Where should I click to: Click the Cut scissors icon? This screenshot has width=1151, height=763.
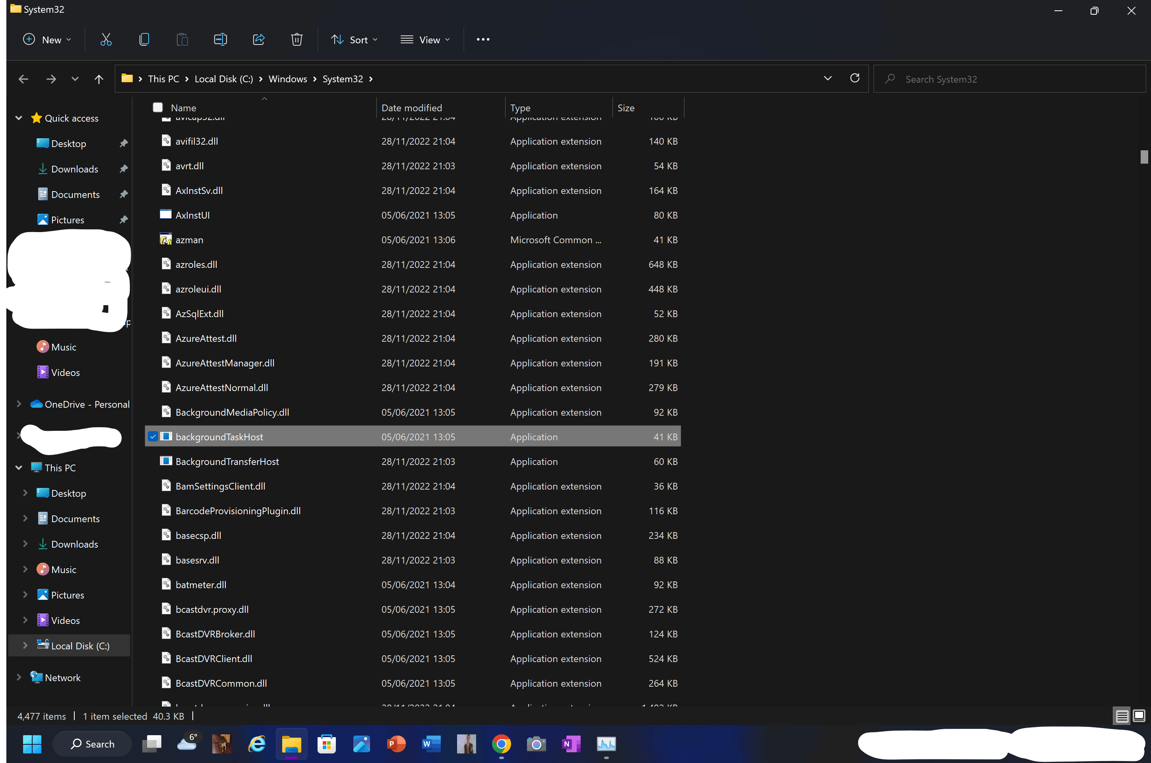click(x=106, y=39)
